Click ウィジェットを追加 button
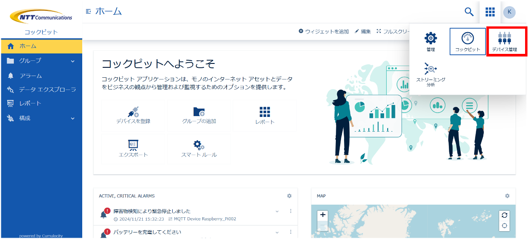 (x=324, y=31)
